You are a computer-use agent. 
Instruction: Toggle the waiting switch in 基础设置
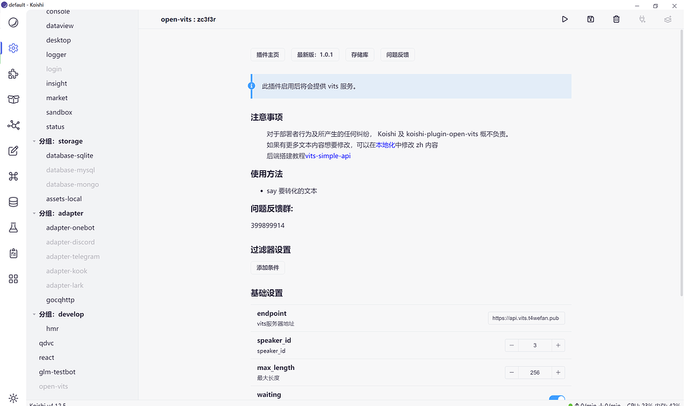[x=557, y=397]
